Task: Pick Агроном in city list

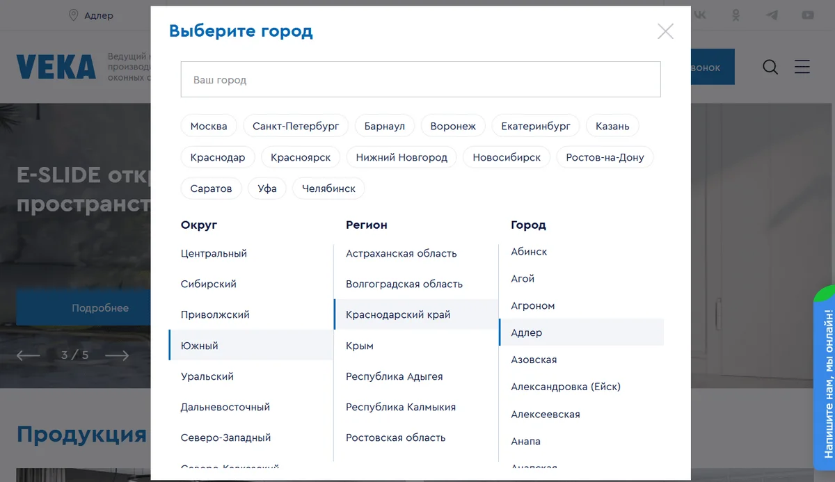Action: (581, 305)
